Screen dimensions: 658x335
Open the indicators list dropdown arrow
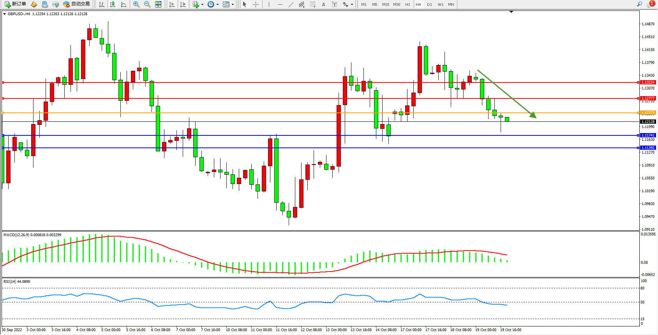pyautogui.click(x=202, y=5)
